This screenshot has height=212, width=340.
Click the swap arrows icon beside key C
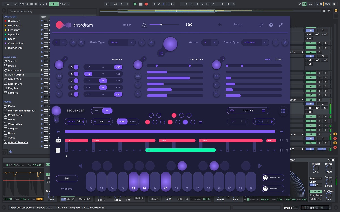point(73,42)
